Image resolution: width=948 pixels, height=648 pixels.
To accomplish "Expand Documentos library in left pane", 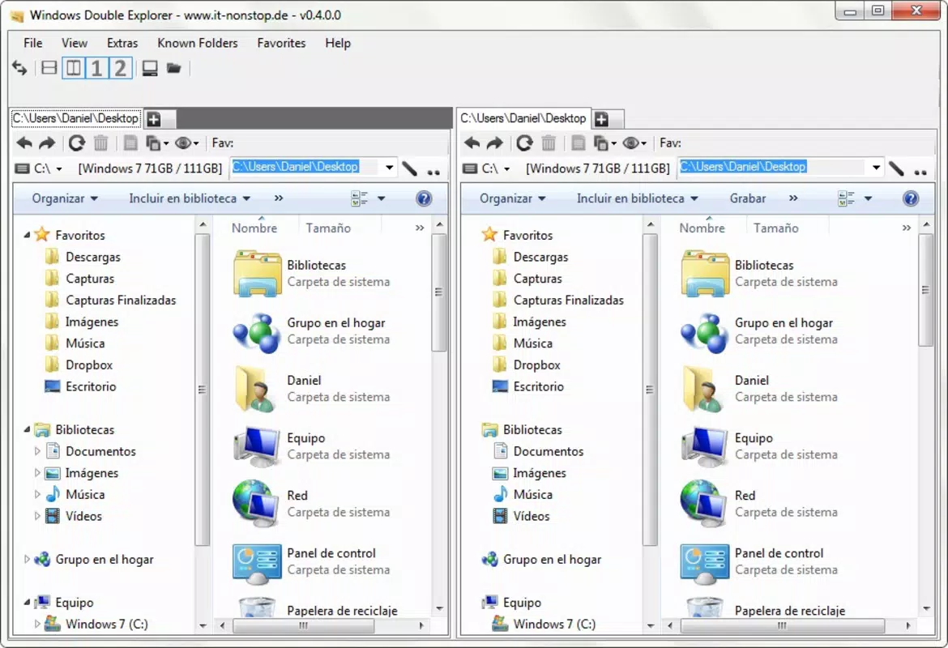I will pyautogui.click(x=37, y=451).
